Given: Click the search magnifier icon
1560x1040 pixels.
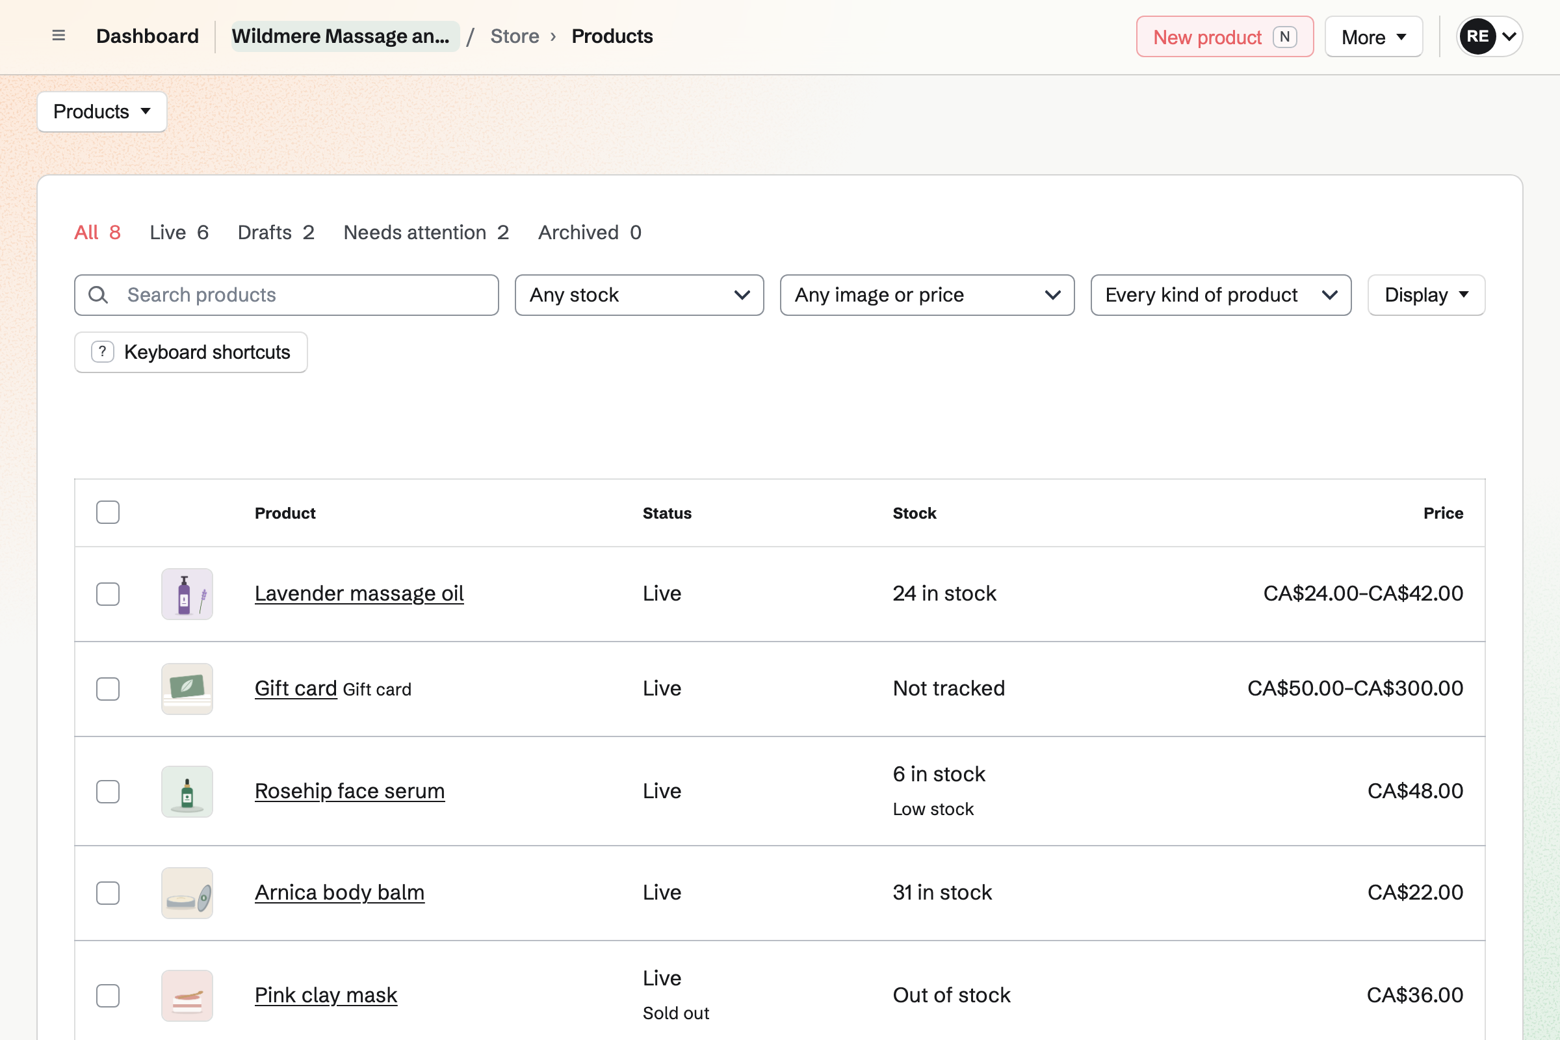Looking at the screenshot, I should [x=98, y=295].
